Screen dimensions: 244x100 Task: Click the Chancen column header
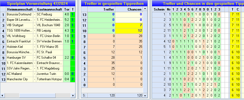pos(129,9)
